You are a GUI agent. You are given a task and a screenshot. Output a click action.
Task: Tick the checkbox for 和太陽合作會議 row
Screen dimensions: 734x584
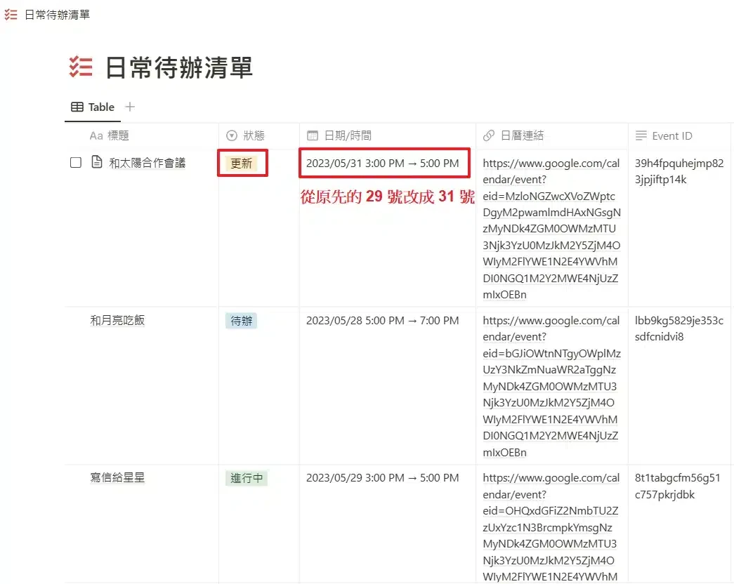click(x=76, y=162)
